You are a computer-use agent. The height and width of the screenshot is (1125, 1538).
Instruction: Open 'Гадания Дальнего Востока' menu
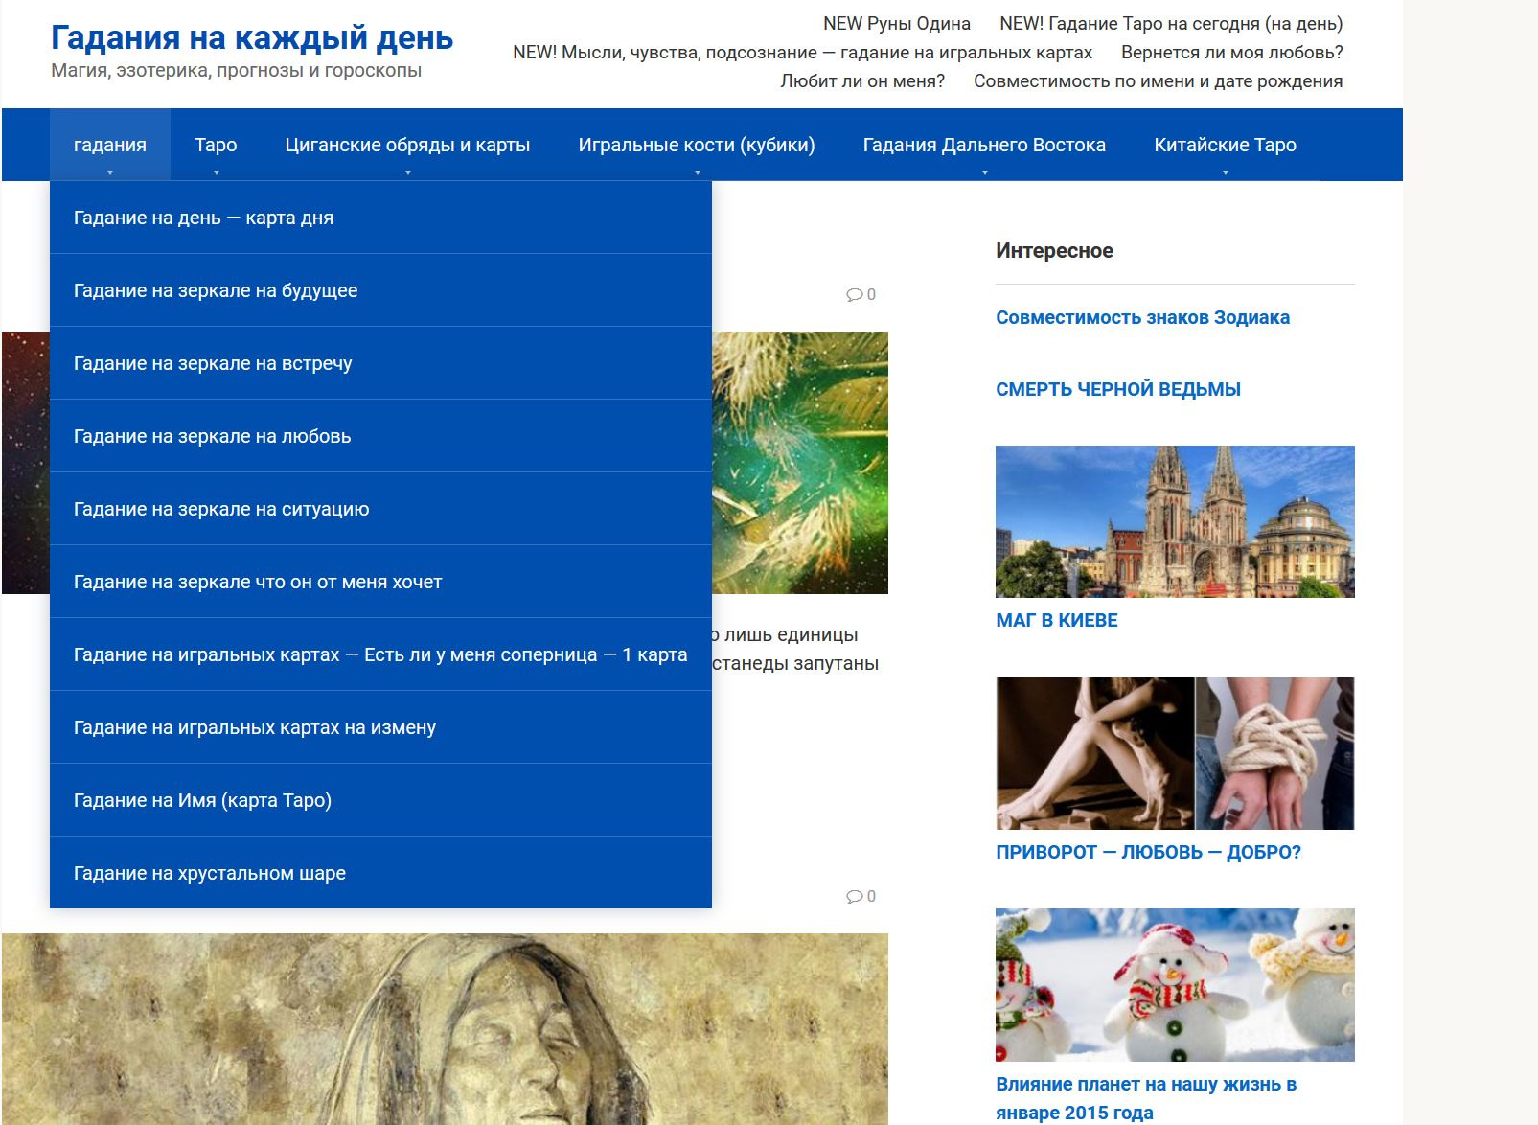[984, 145]
